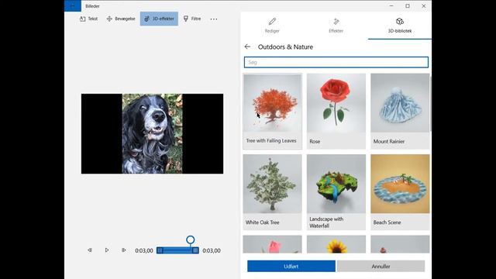
Task: Select the Mount Rainier model
Action: [400, 111]
